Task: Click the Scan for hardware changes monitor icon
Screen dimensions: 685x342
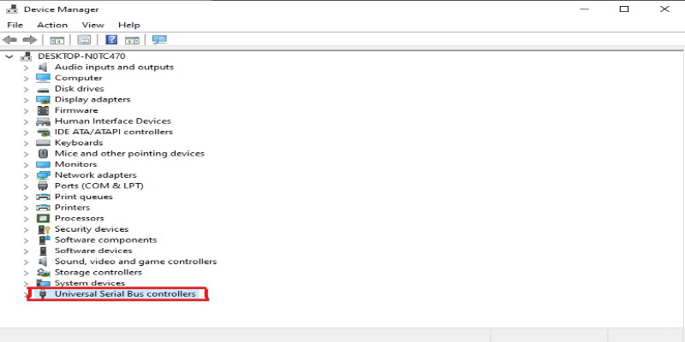Action: 159,40
